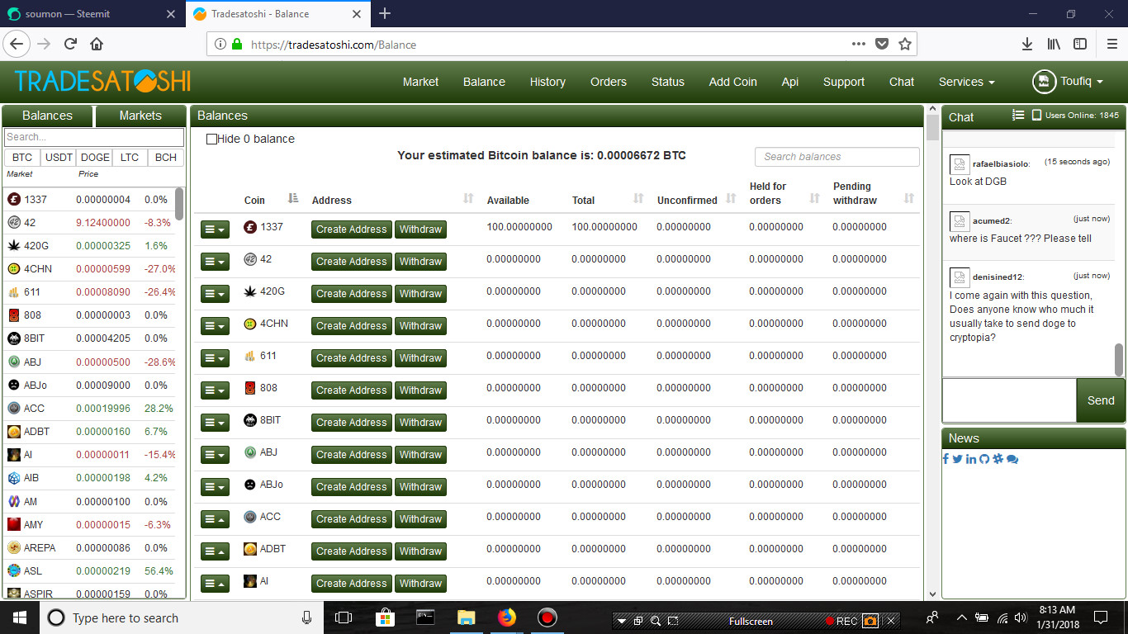This screenshot has height=634, width=1128.
Task: Click the TradeSatoshi logo
Action: point(102,81)
